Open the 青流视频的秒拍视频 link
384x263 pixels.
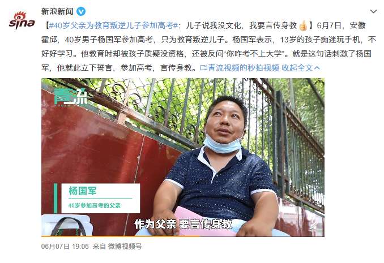243,68
